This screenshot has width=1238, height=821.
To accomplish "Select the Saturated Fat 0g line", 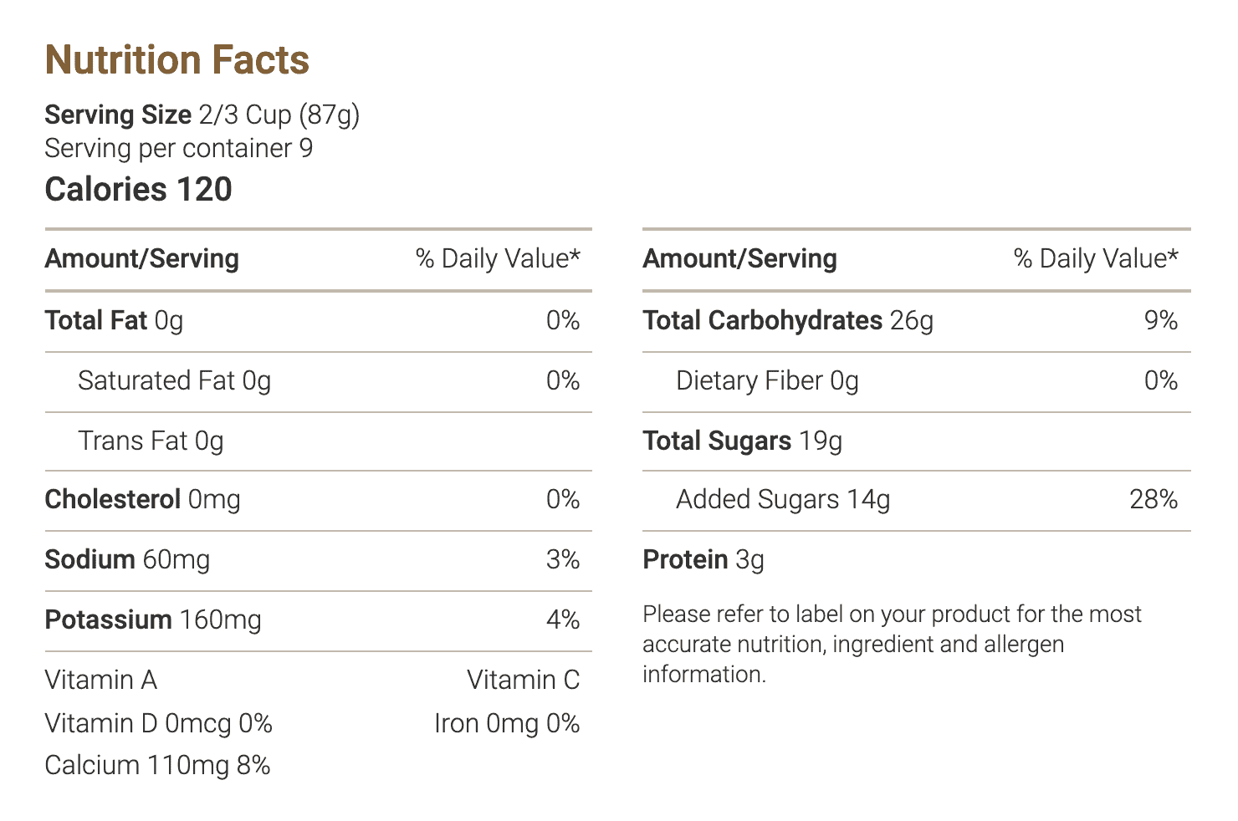I will (x=318, y=382).
